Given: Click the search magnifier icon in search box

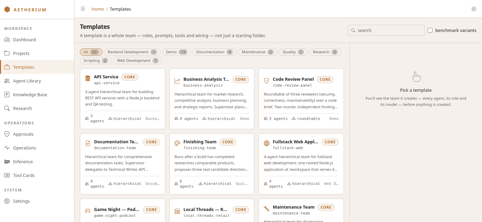Looking at the screenshot, I should (353, 30).
